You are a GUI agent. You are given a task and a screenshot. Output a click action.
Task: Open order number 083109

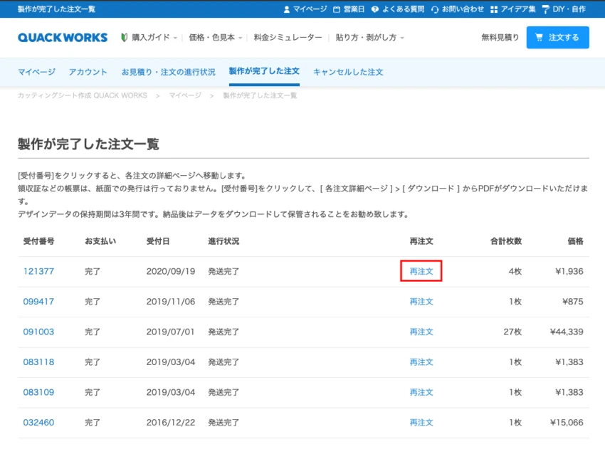[38, 392]
